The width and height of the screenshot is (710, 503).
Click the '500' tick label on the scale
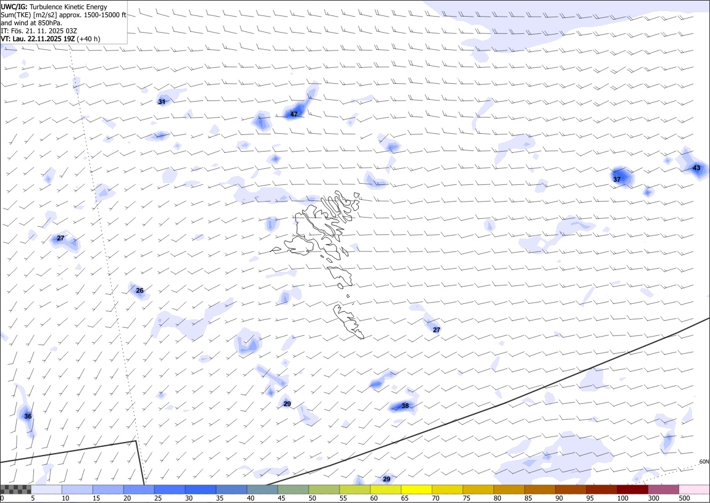tap(684, 498)
